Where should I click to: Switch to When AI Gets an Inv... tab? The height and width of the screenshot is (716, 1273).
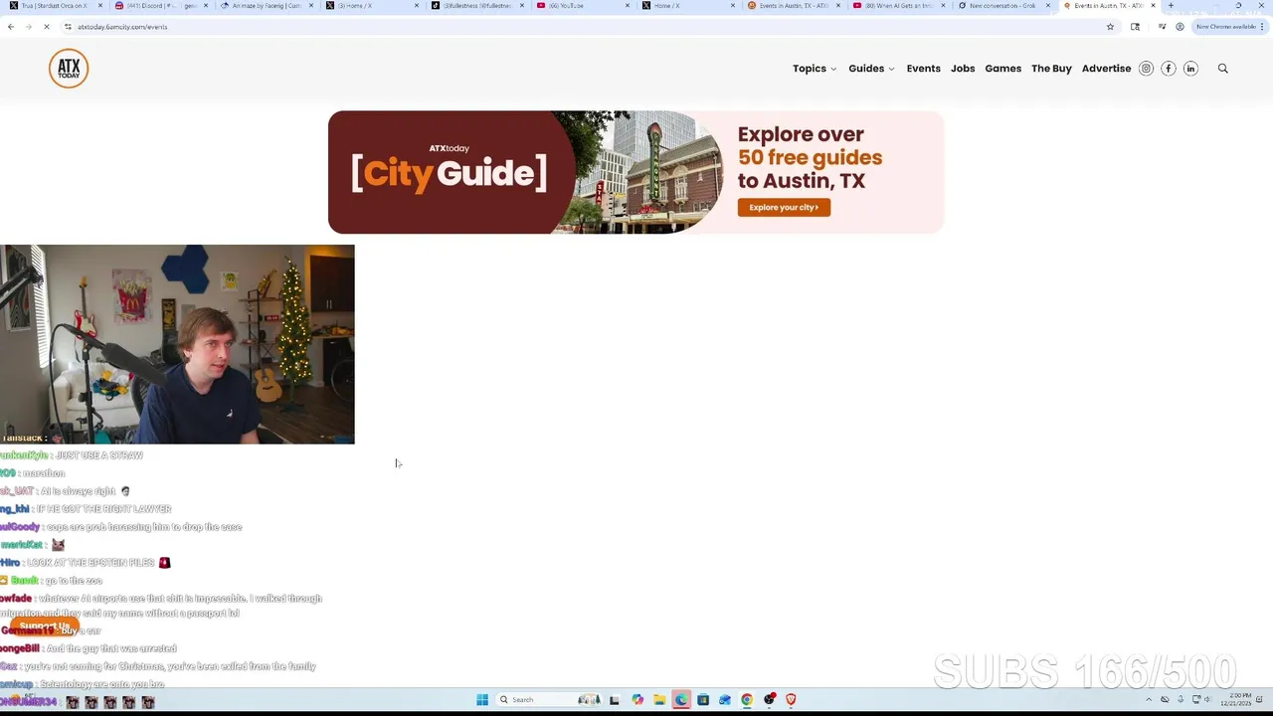(x=898, y=6)
